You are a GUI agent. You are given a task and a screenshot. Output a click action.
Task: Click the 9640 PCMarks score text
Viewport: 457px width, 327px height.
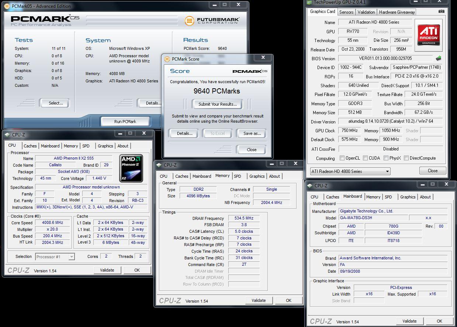pyautogui.click(x=217, y=91)
